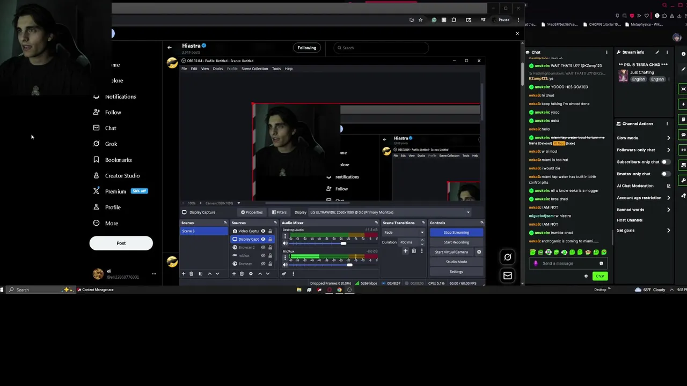Delete selected source with Sources trash icon
The width and height of the screenshot is (687, 386).
click(x=242, y=274)
